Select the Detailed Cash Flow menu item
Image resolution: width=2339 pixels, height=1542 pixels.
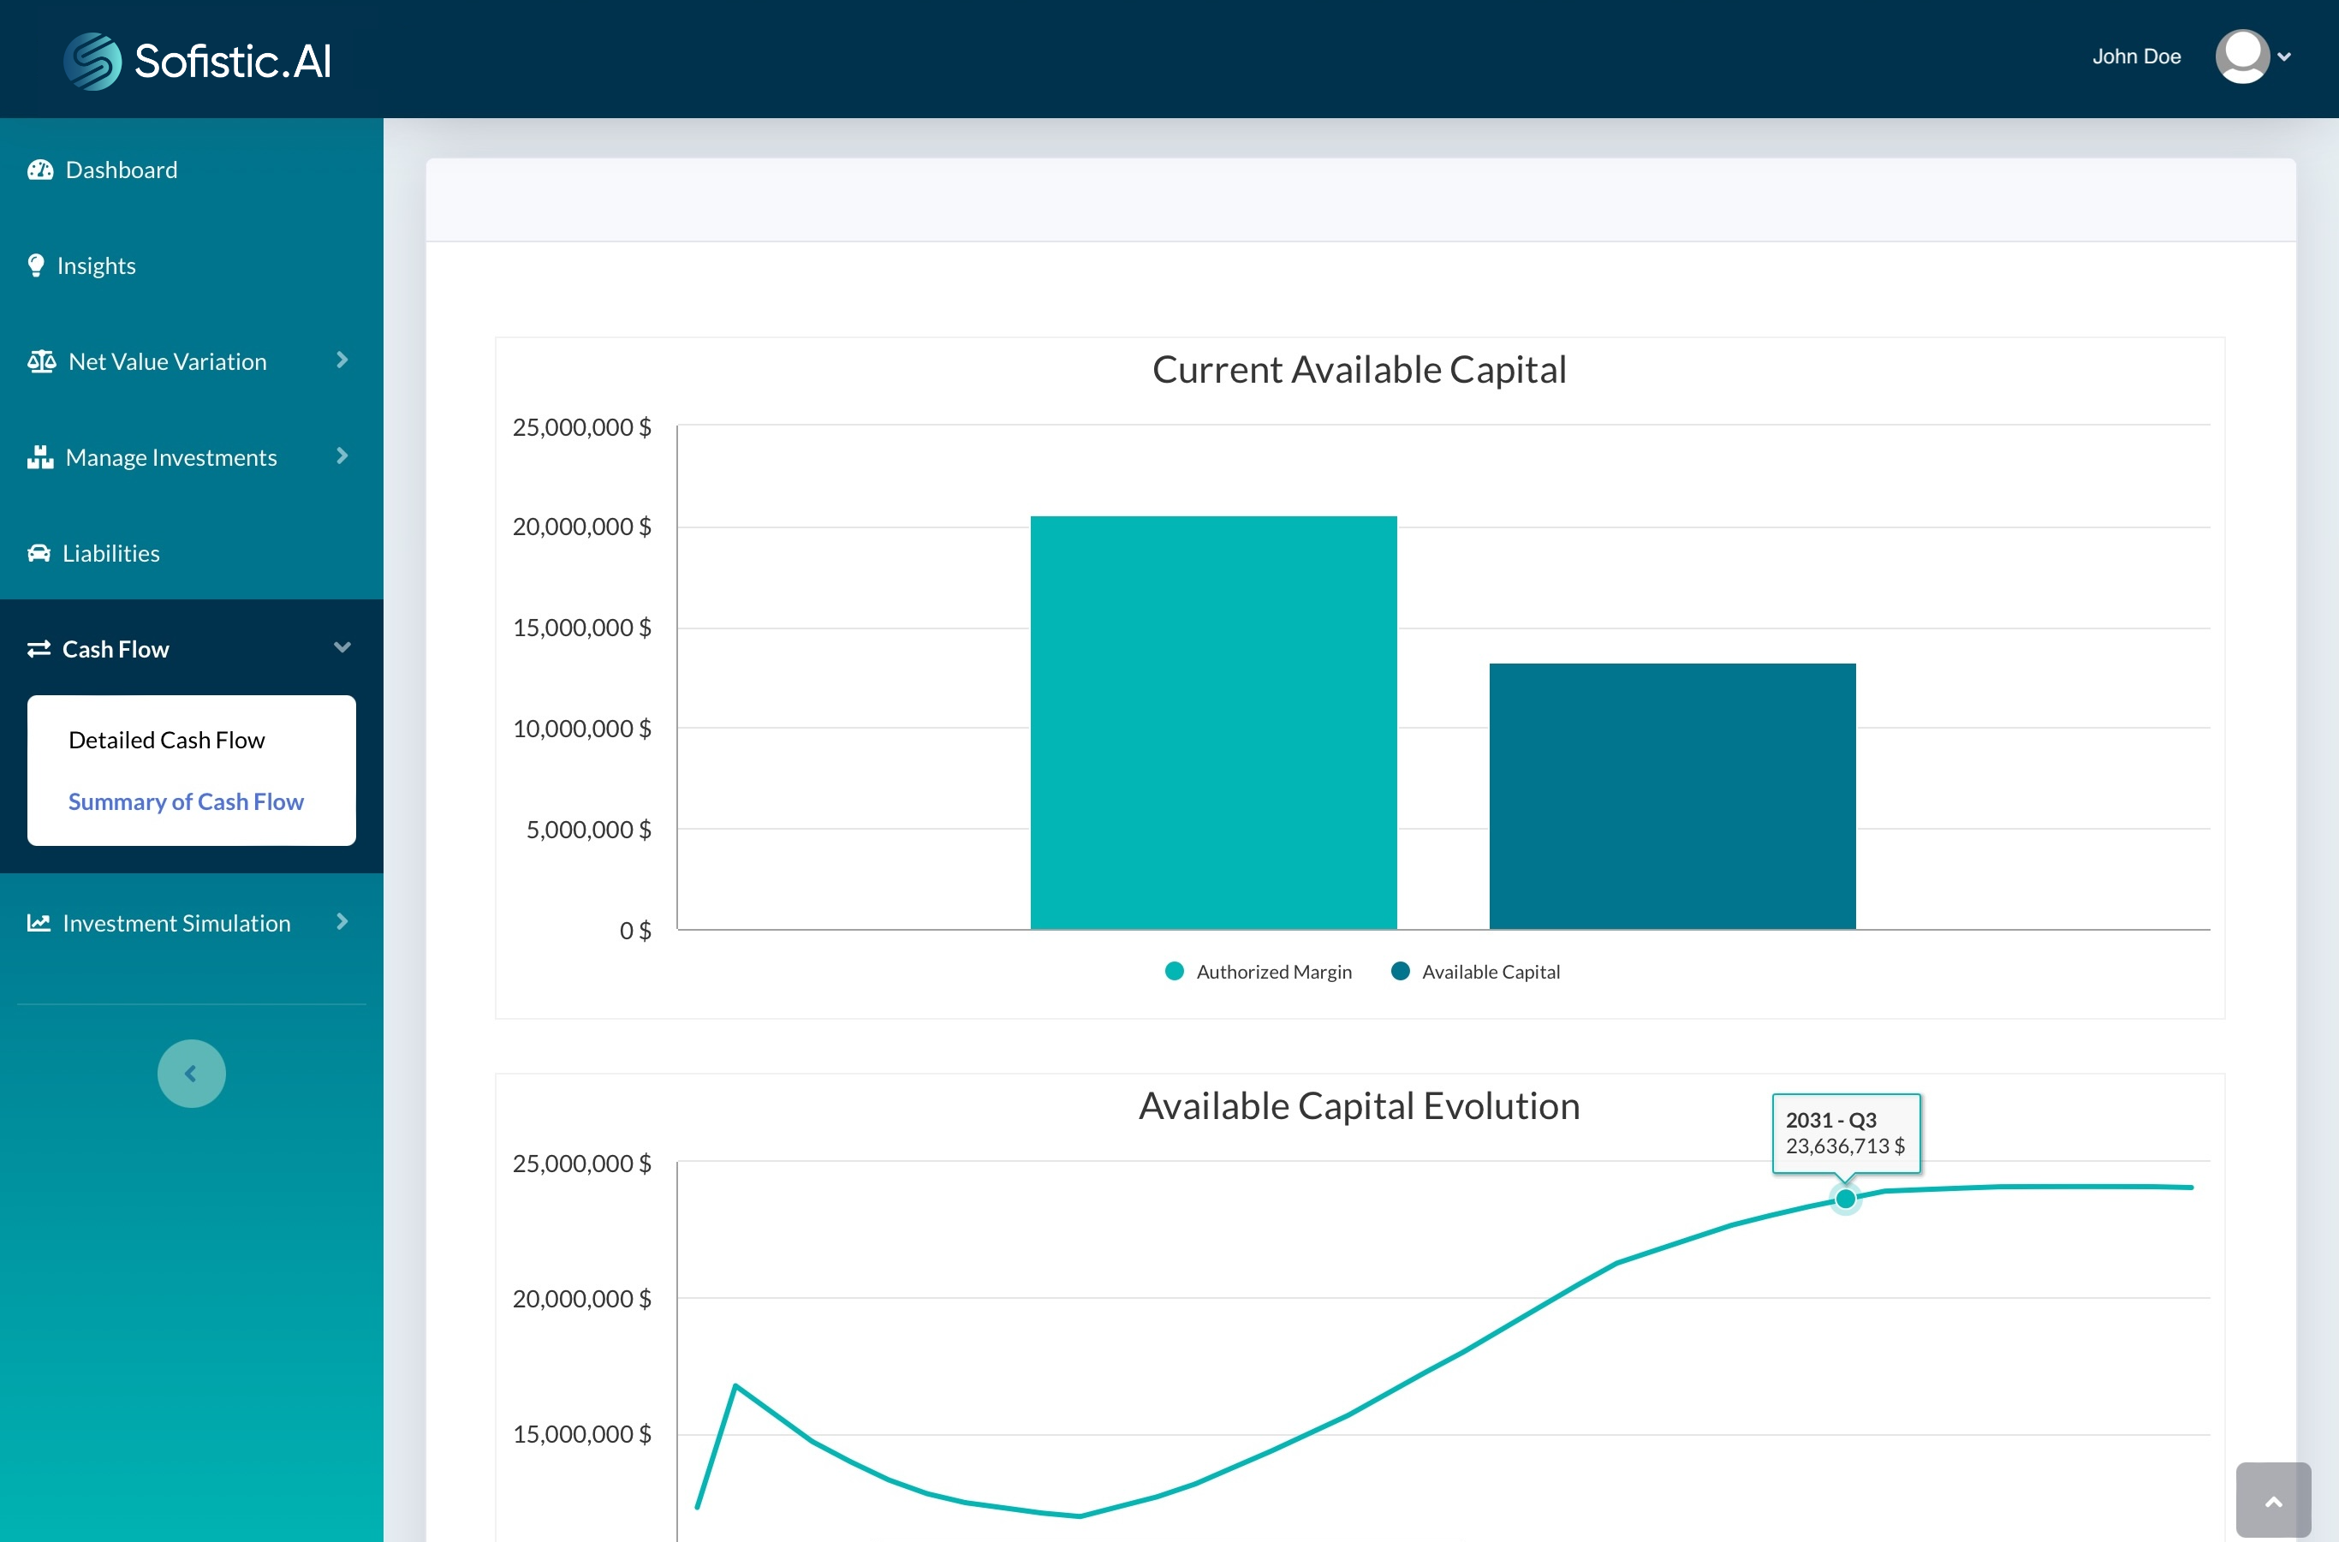(167, 738)
